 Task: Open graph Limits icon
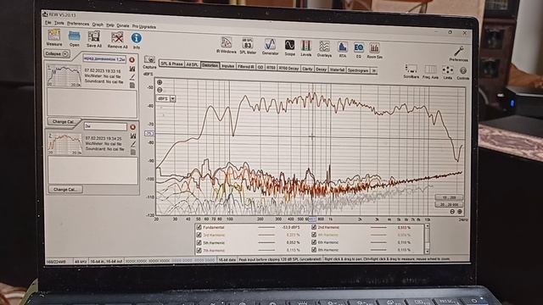tap(447, 70)
